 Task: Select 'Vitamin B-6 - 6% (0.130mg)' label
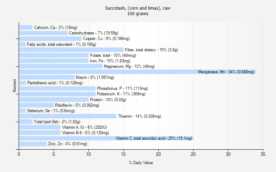click(x=85, y=133)
